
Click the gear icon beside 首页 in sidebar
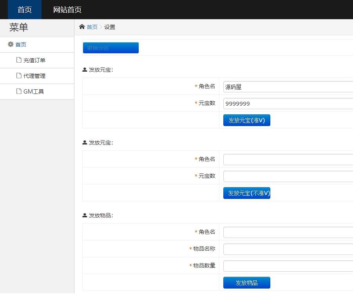(x=11, y=45)
